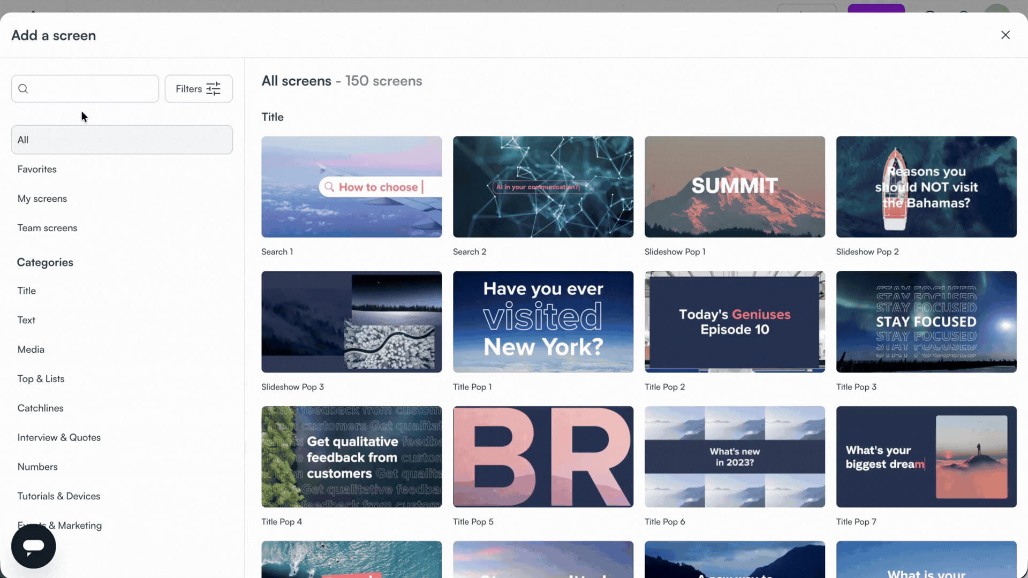The width and height of the screenshot is (1028, 578).
Task: Open the Media category
Action: (31, 349)
